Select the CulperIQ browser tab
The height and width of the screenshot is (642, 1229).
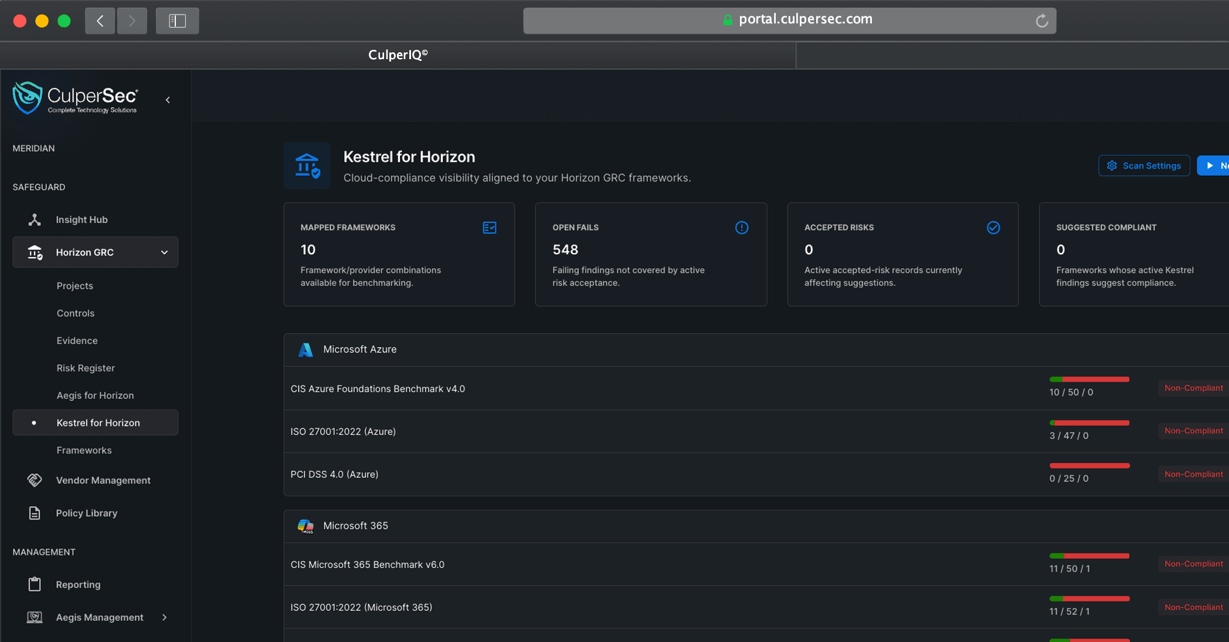tap(398, 55)
